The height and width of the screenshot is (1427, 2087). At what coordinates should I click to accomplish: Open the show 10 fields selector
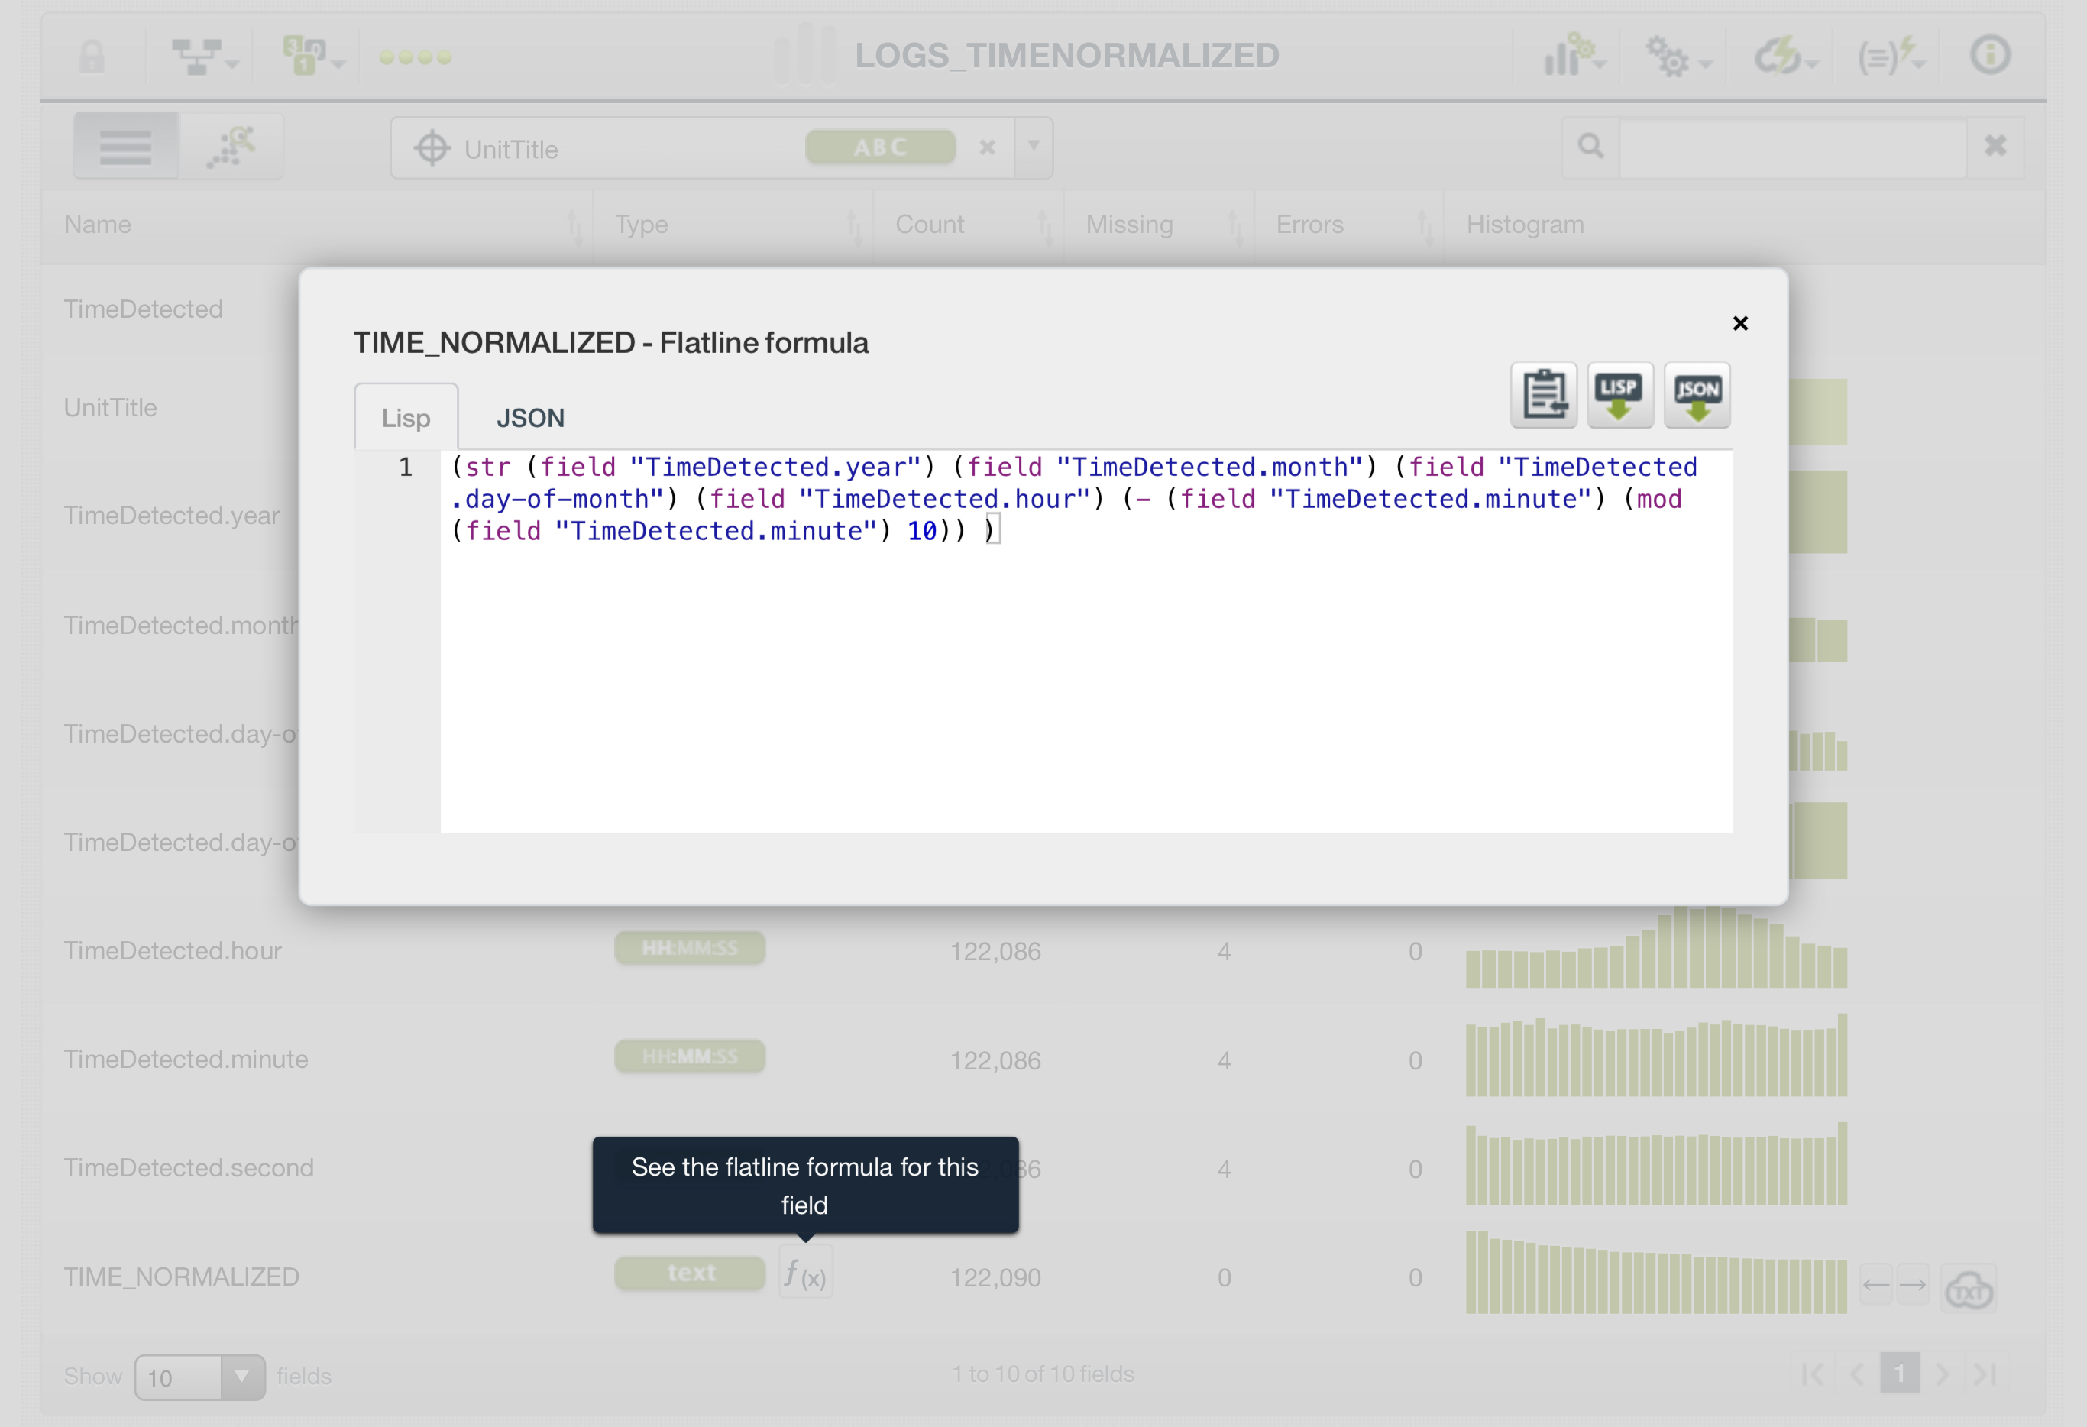[199, 1377]
